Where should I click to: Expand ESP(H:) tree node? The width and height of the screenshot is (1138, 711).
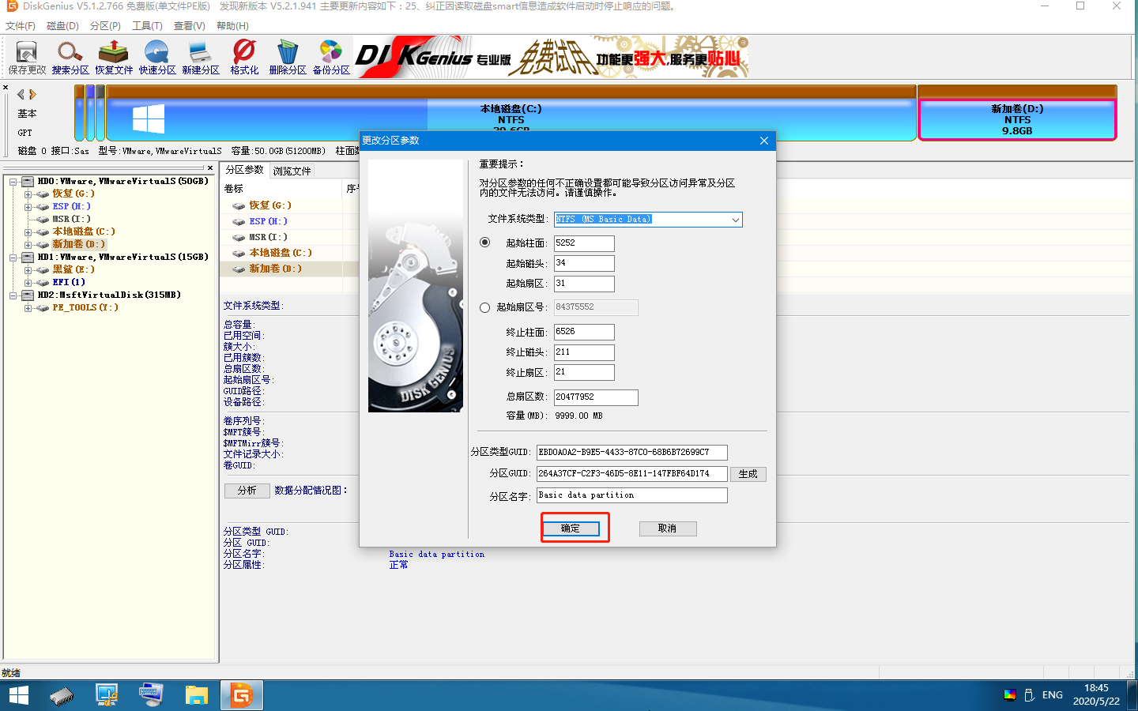tap(28, 207)
